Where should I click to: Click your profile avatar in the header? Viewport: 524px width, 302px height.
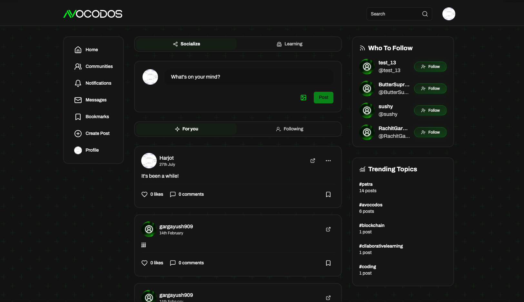(x=449, y=14)
